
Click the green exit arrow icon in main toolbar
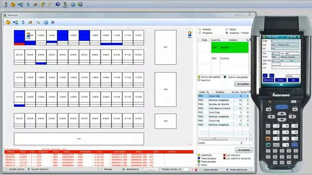tap(80, 4)
